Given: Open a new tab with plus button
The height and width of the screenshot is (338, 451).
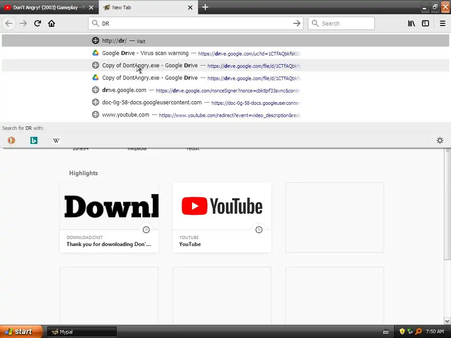Looking at the screenshot, I should [205, 7].
